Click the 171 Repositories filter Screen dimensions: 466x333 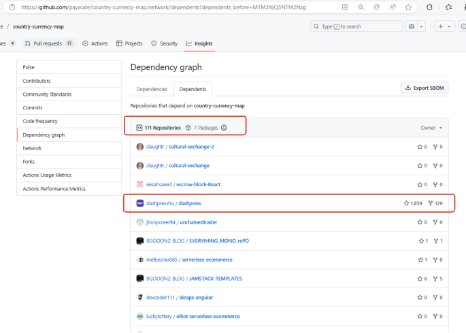(x=159, y=128)
